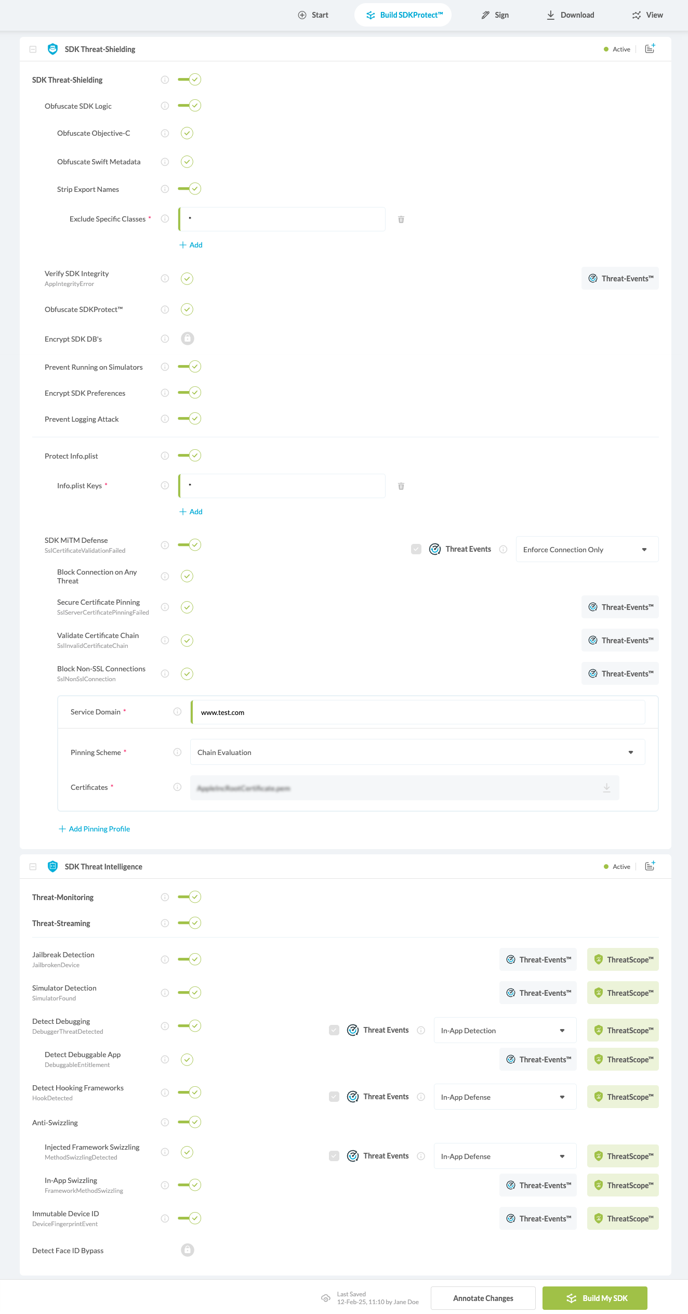Click trash icon next to Info.plist Keys
This screenshot has height=1314, width=688.
[401, 486]
